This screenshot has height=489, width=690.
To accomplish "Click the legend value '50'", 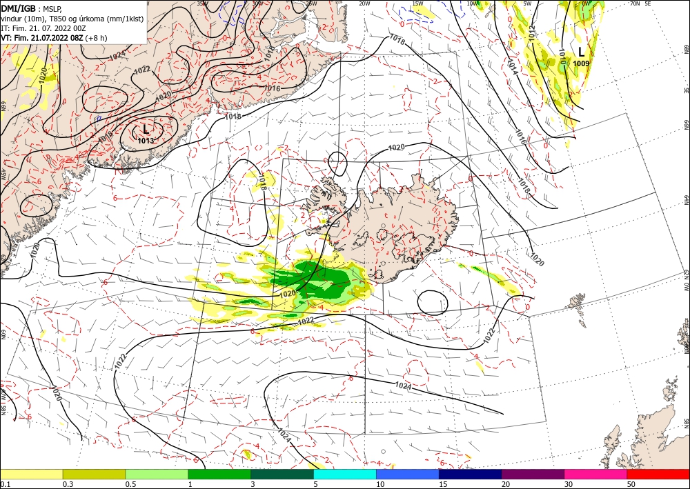I will [631, 484].
